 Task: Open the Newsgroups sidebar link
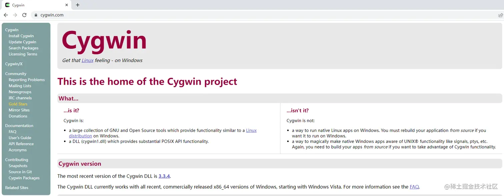20,92
